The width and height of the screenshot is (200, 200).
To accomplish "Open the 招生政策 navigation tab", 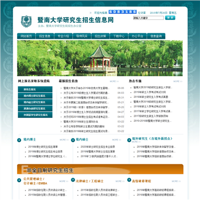I will click(101, 36).
